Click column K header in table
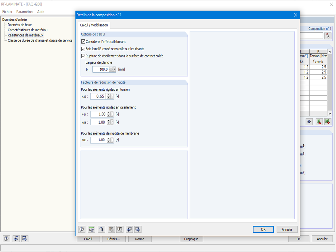Image resolution: width=336 pixels, height=252 pixels. [x=318, y=51]
